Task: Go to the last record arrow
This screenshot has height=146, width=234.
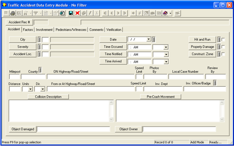Action: [125, 13]
